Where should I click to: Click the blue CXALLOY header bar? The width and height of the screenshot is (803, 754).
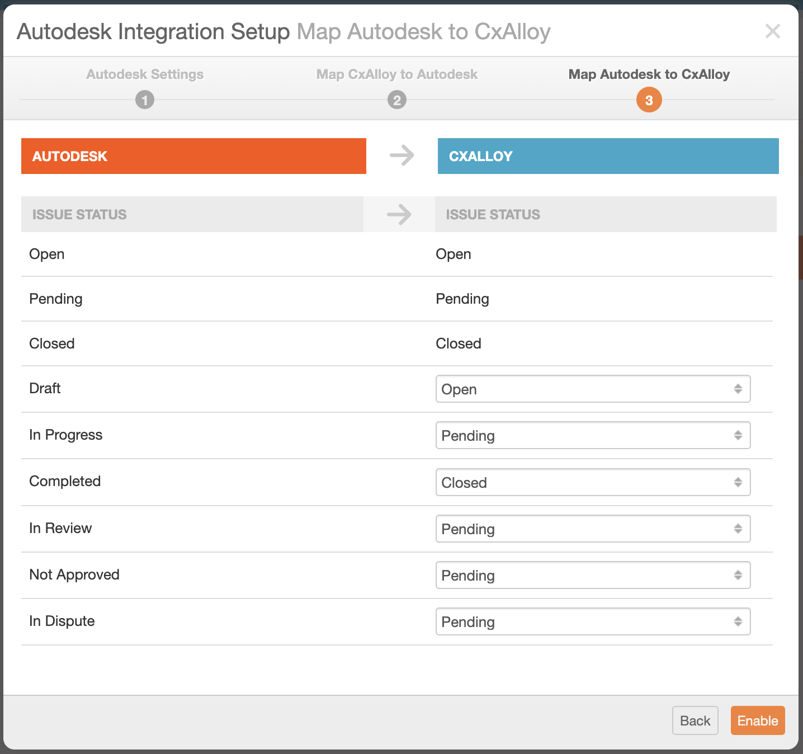(608, 156)
